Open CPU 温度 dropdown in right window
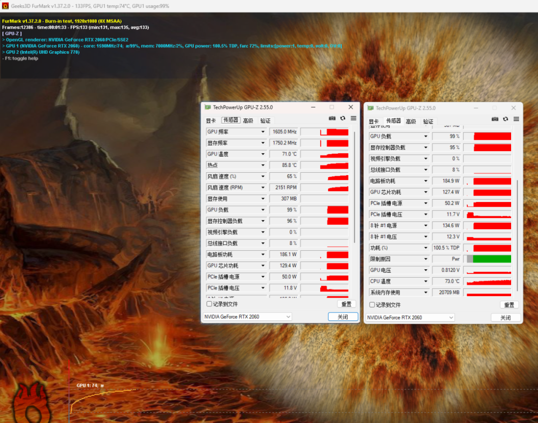 [425, 282]
